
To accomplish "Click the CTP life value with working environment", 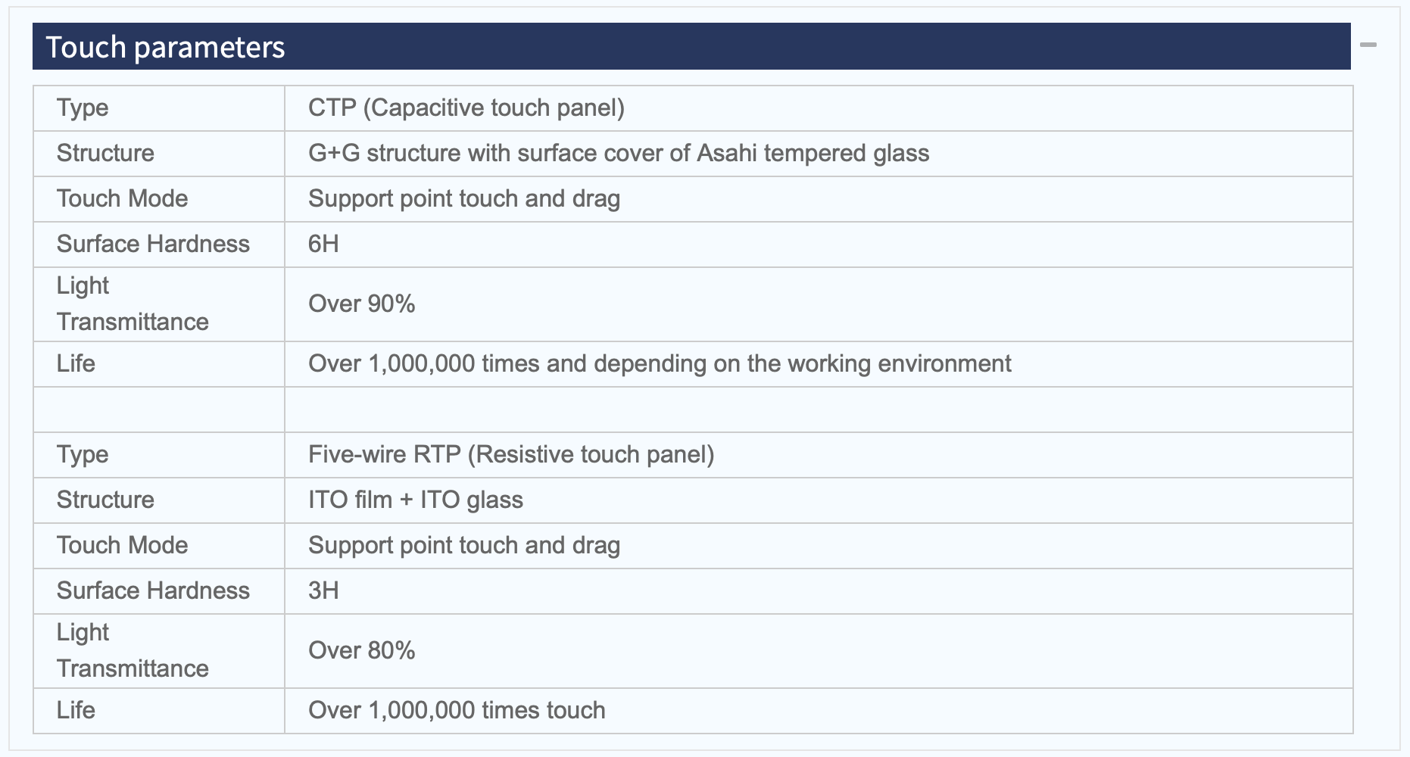I will coord(659,364).
